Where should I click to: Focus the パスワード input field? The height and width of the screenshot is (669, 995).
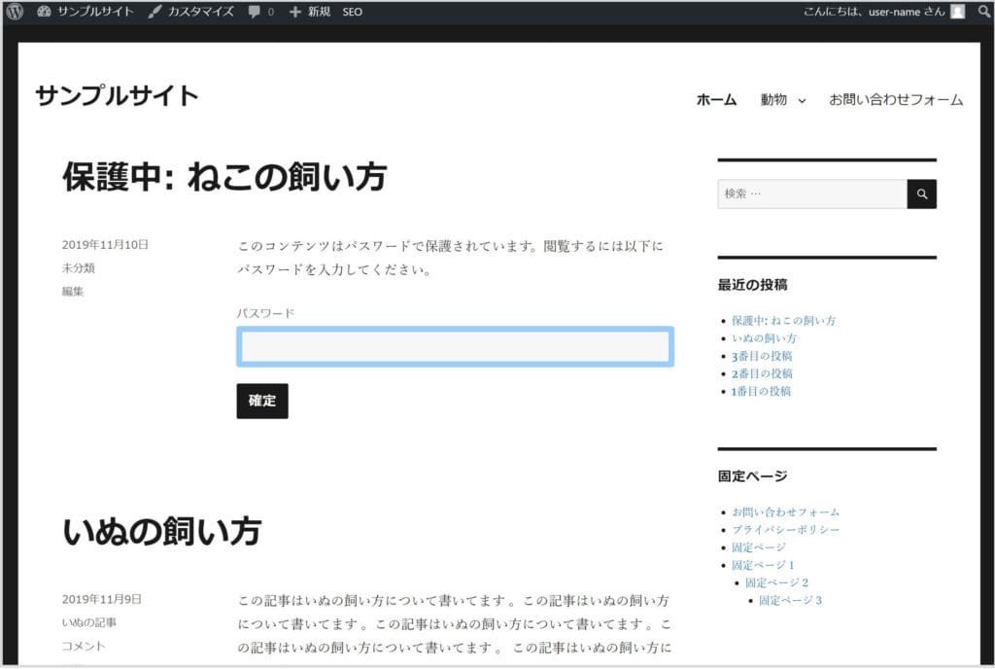(455, 347)
